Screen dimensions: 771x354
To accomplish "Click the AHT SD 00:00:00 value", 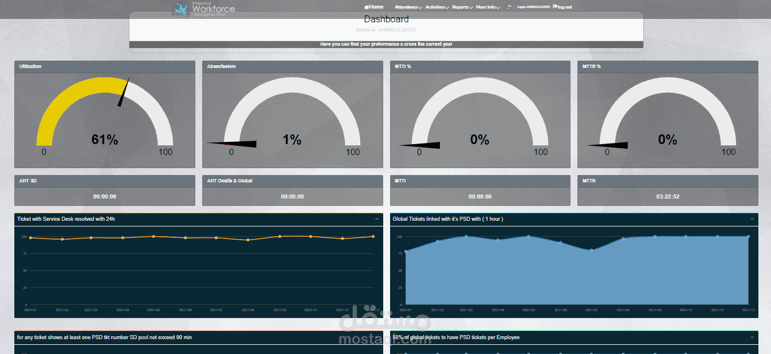I will [105, 197].
